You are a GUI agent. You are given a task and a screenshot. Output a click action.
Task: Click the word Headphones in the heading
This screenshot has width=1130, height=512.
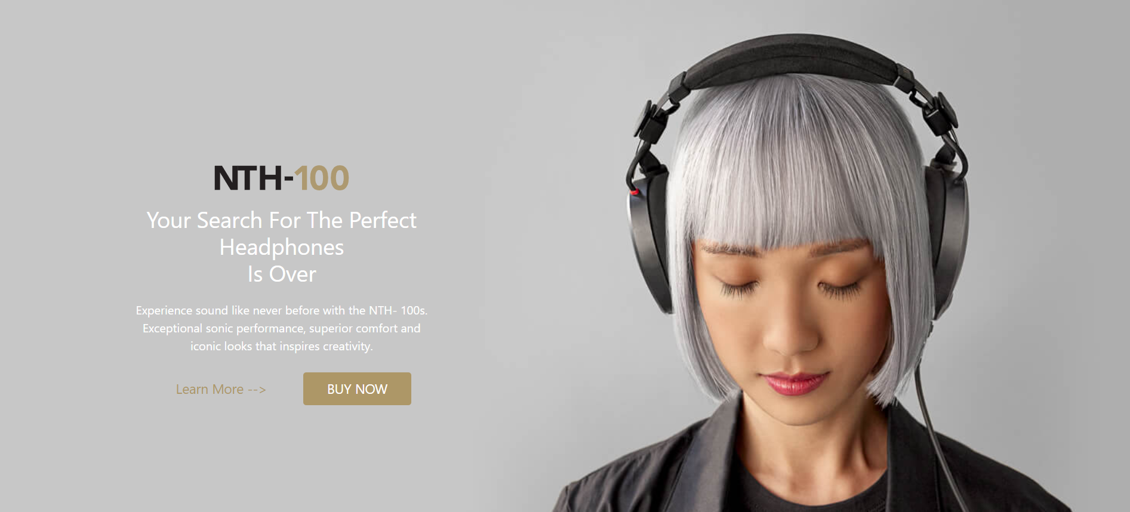(x=282, y=247)
